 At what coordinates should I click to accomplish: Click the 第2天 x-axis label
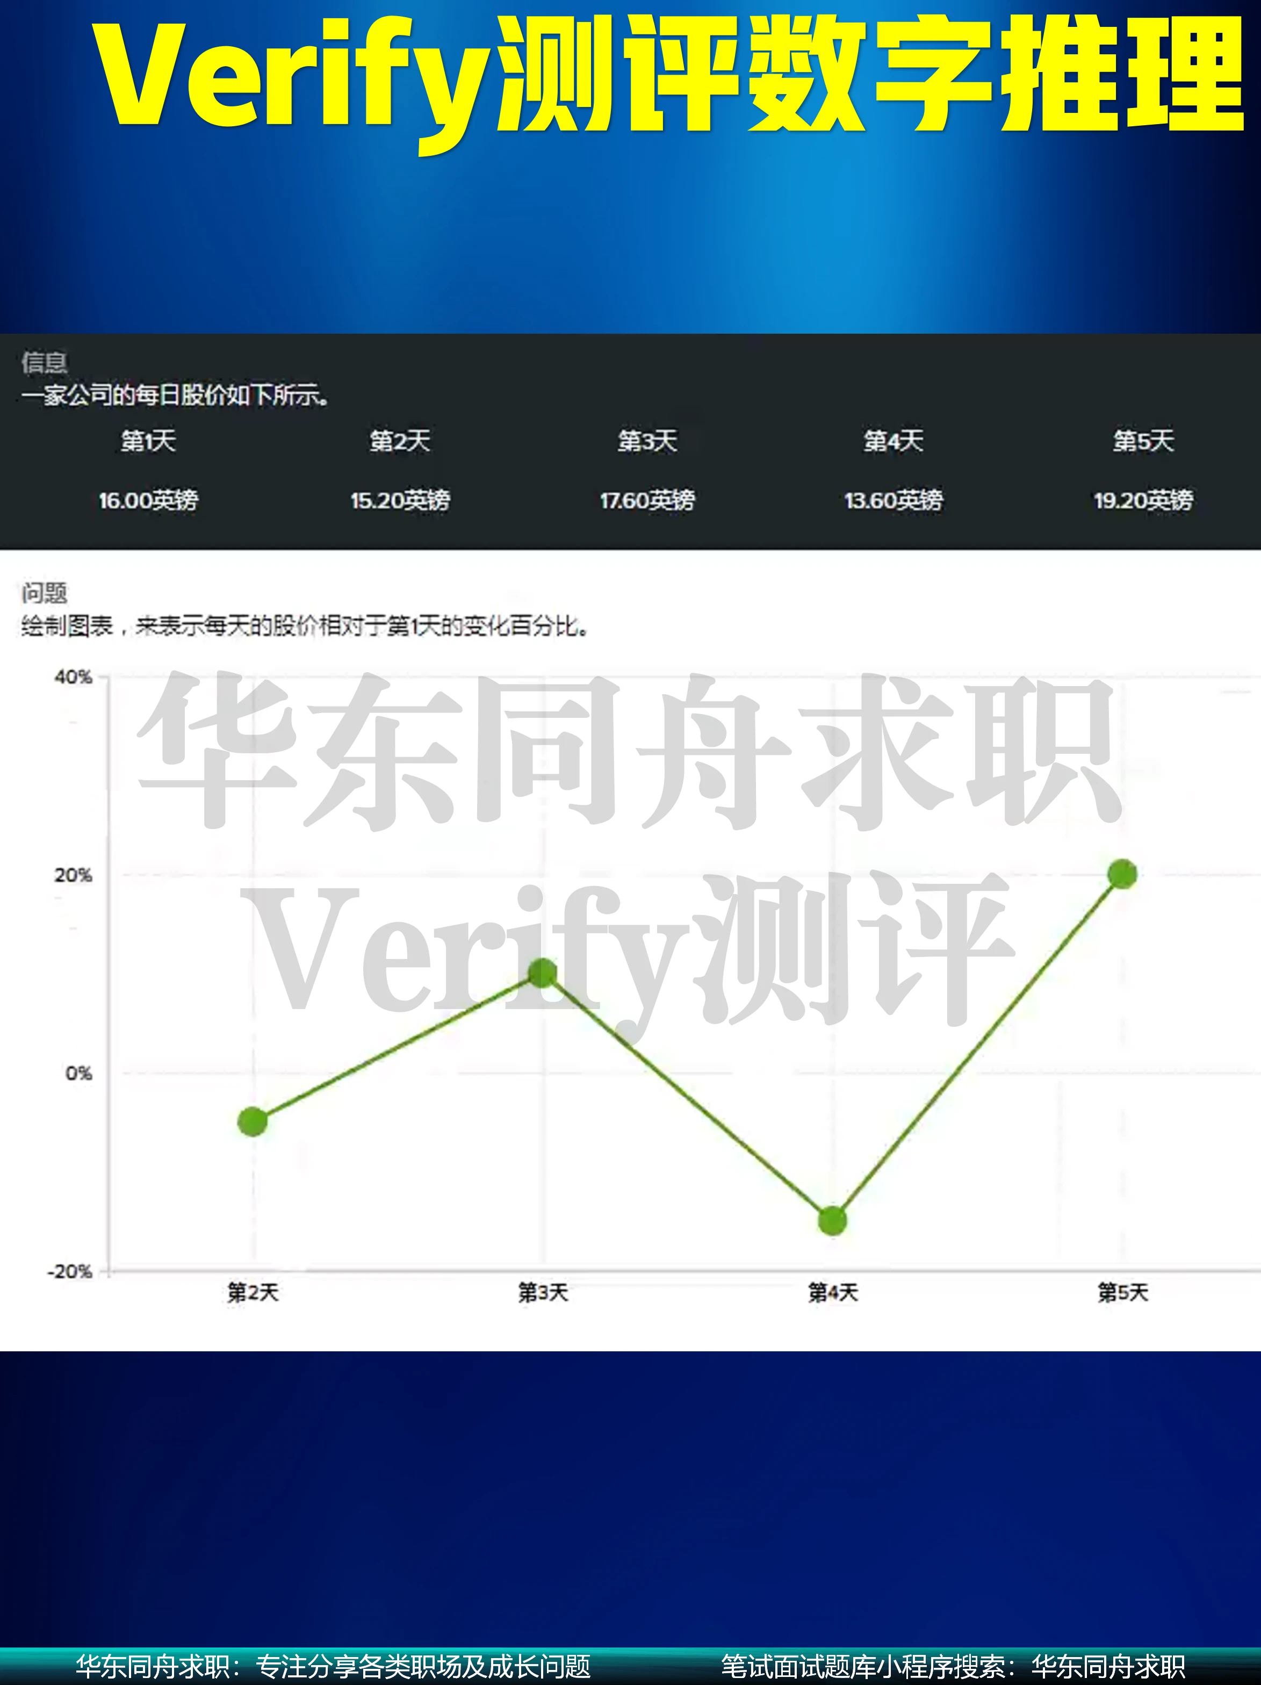[253, 1292]
